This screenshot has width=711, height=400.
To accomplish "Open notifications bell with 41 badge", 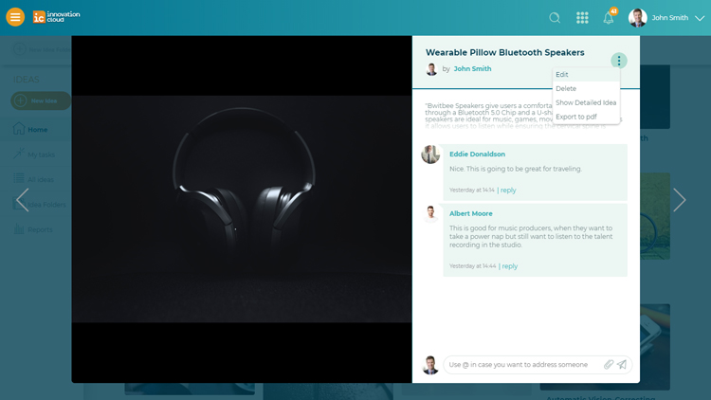I will click(609, 18).
